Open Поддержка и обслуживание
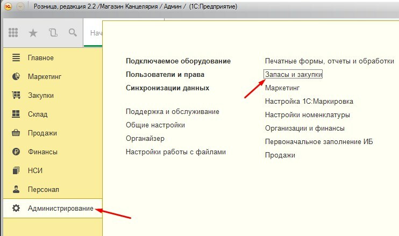Viewport: 399px width, 236px height. [x=172, y=112]
